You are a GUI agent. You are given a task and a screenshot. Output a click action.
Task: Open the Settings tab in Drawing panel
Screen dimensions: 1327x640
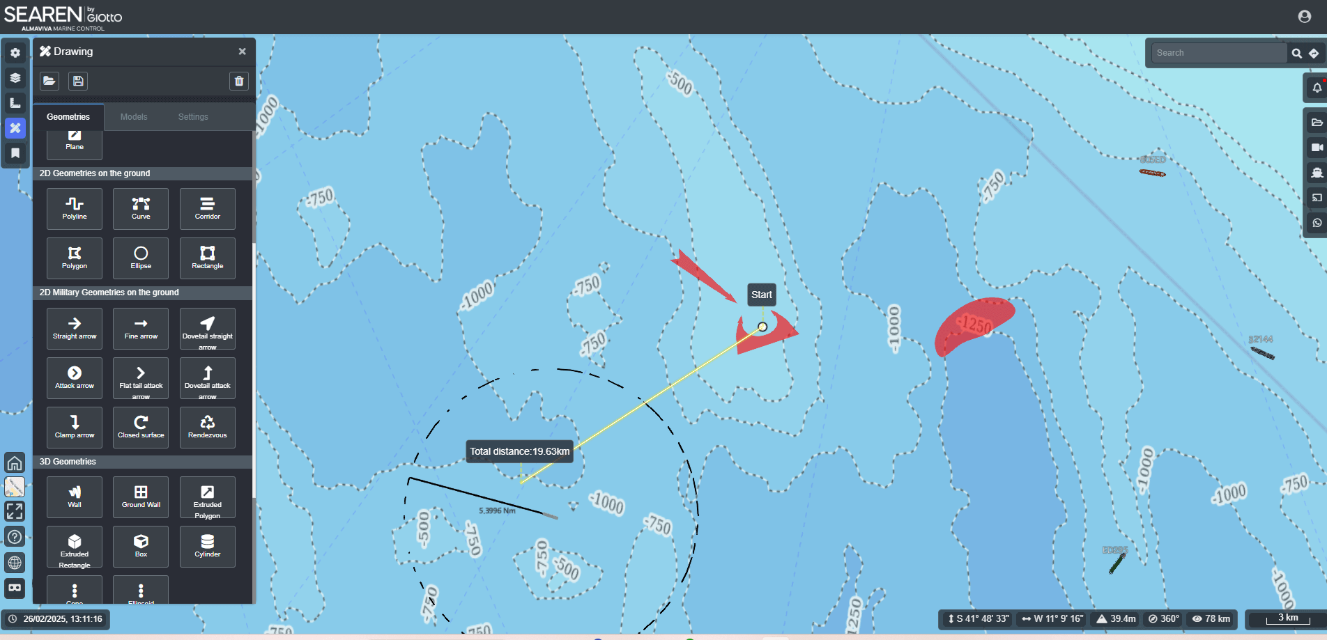[193, 117]
